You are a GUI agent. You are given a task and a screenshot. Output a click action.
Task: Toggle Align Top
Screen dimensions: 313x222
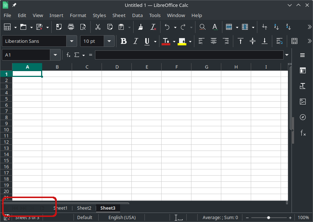(x=241, y=41)
